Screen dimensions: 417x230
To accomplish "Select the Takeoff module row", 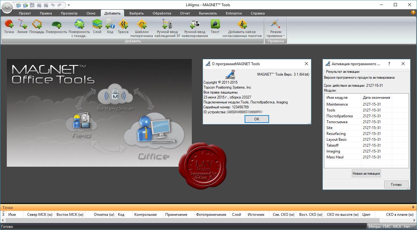I will (366, 145).
